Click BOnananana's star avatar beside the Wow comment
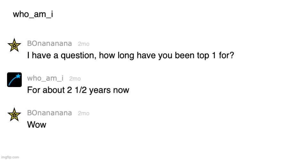302x160 pixels. click(14, 114)
